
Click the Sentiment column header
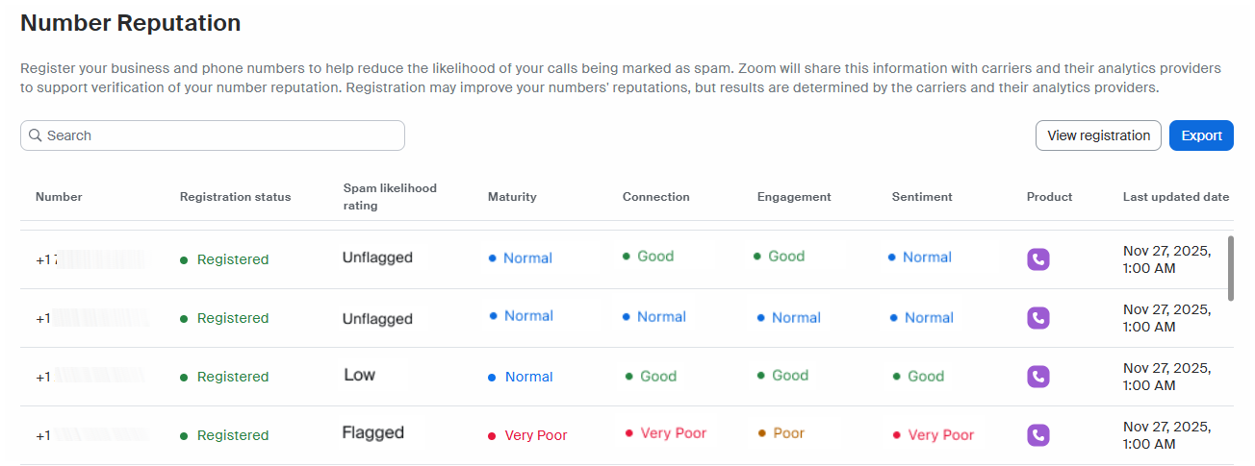click(922, 197)
